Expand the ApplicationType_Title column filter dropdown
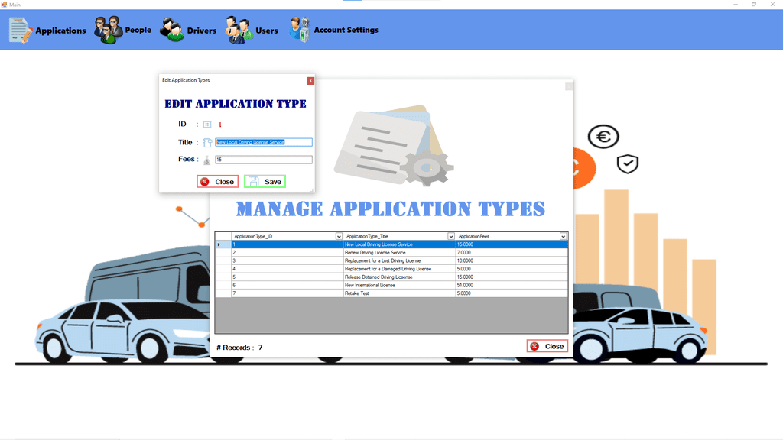This screenshot has width=783, height=440. click(x=451, y=237)
